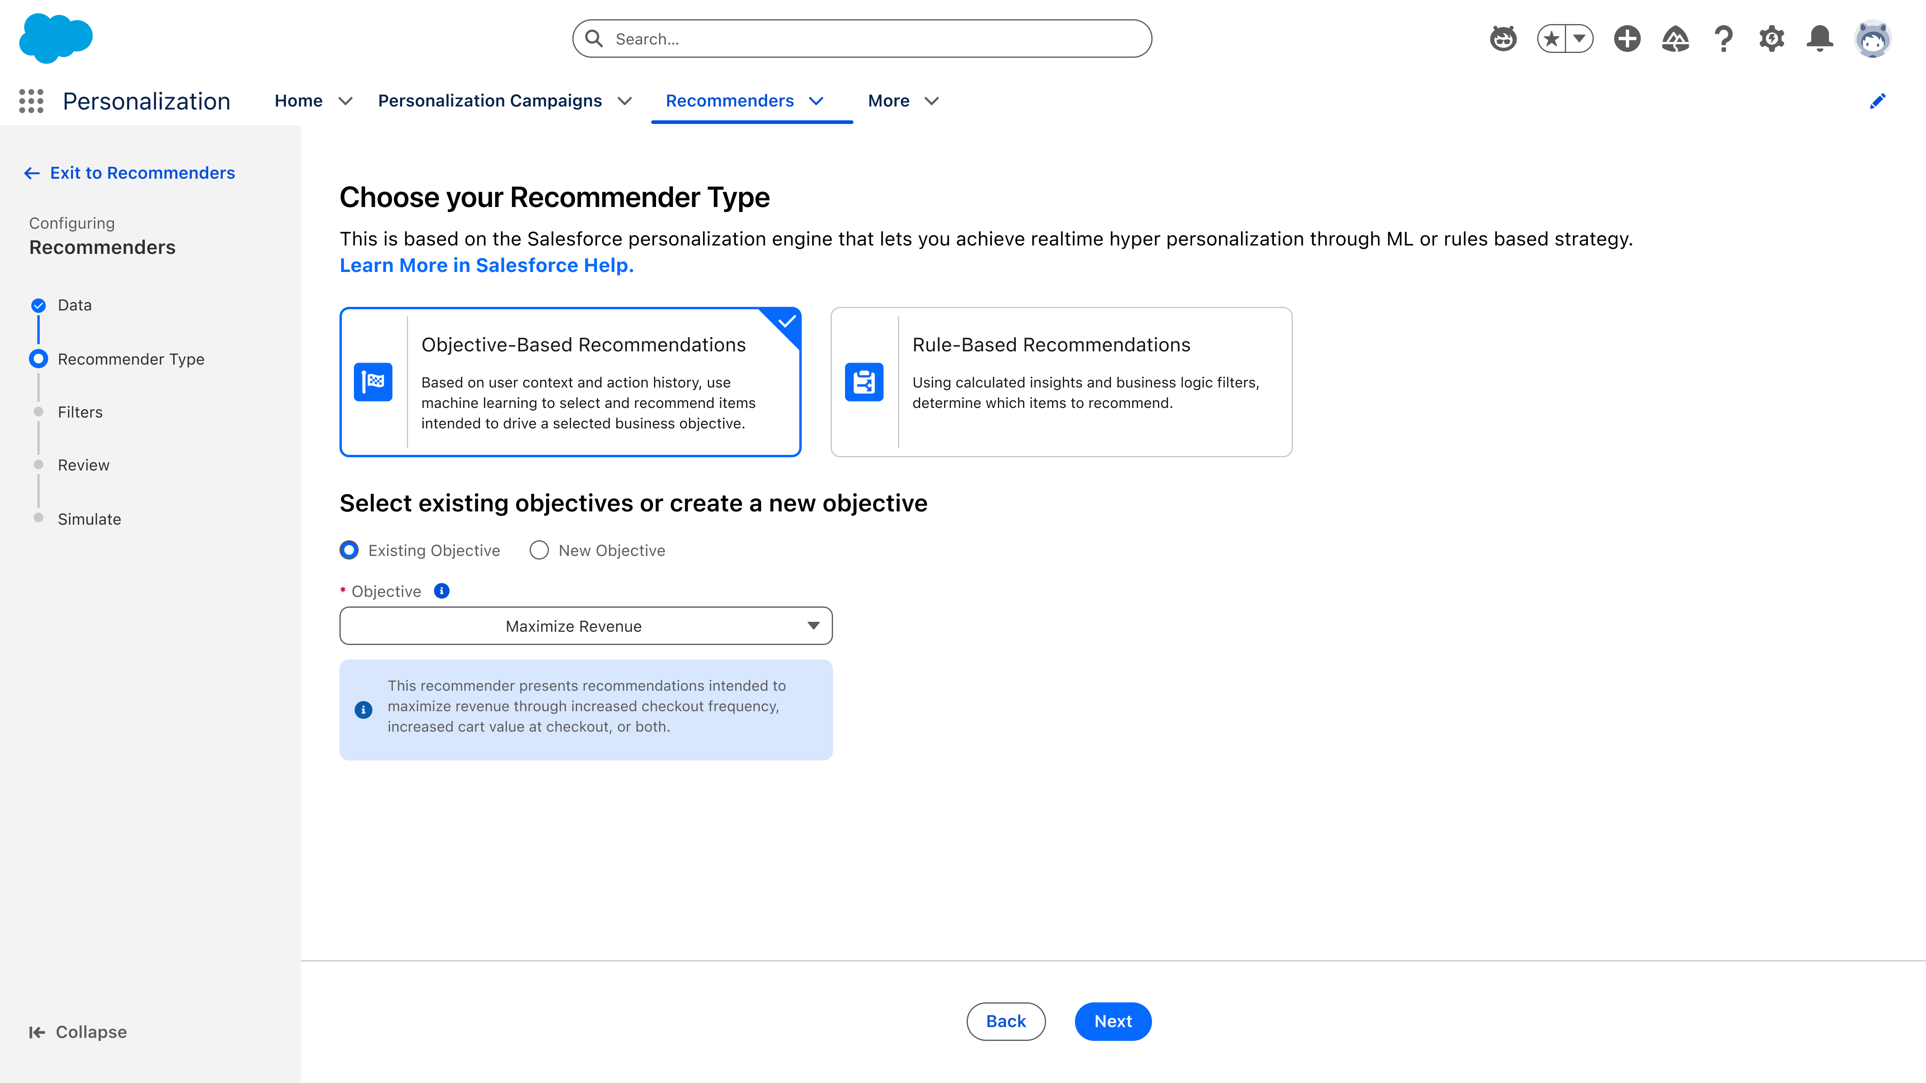1926x1083 pixels.
Task: Click the Collapse label
Action: [x=91, y=1032]
